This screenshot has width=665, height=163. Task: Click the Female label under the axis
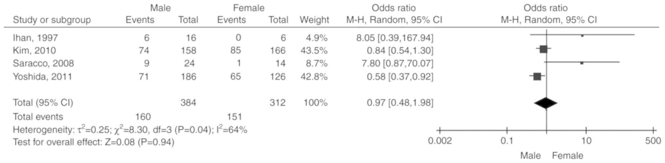coord(567,156)
